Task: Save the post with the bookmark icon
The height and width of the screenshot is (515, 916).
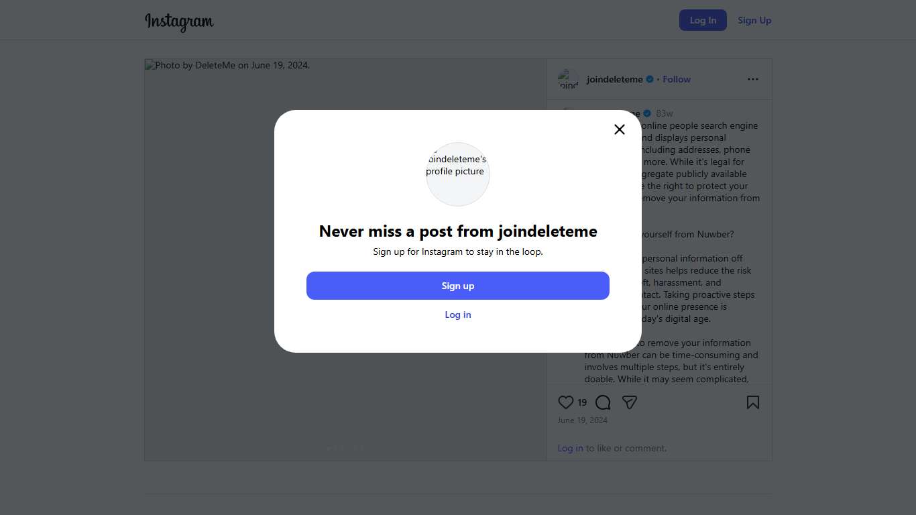Action: (x=753, y=402)
